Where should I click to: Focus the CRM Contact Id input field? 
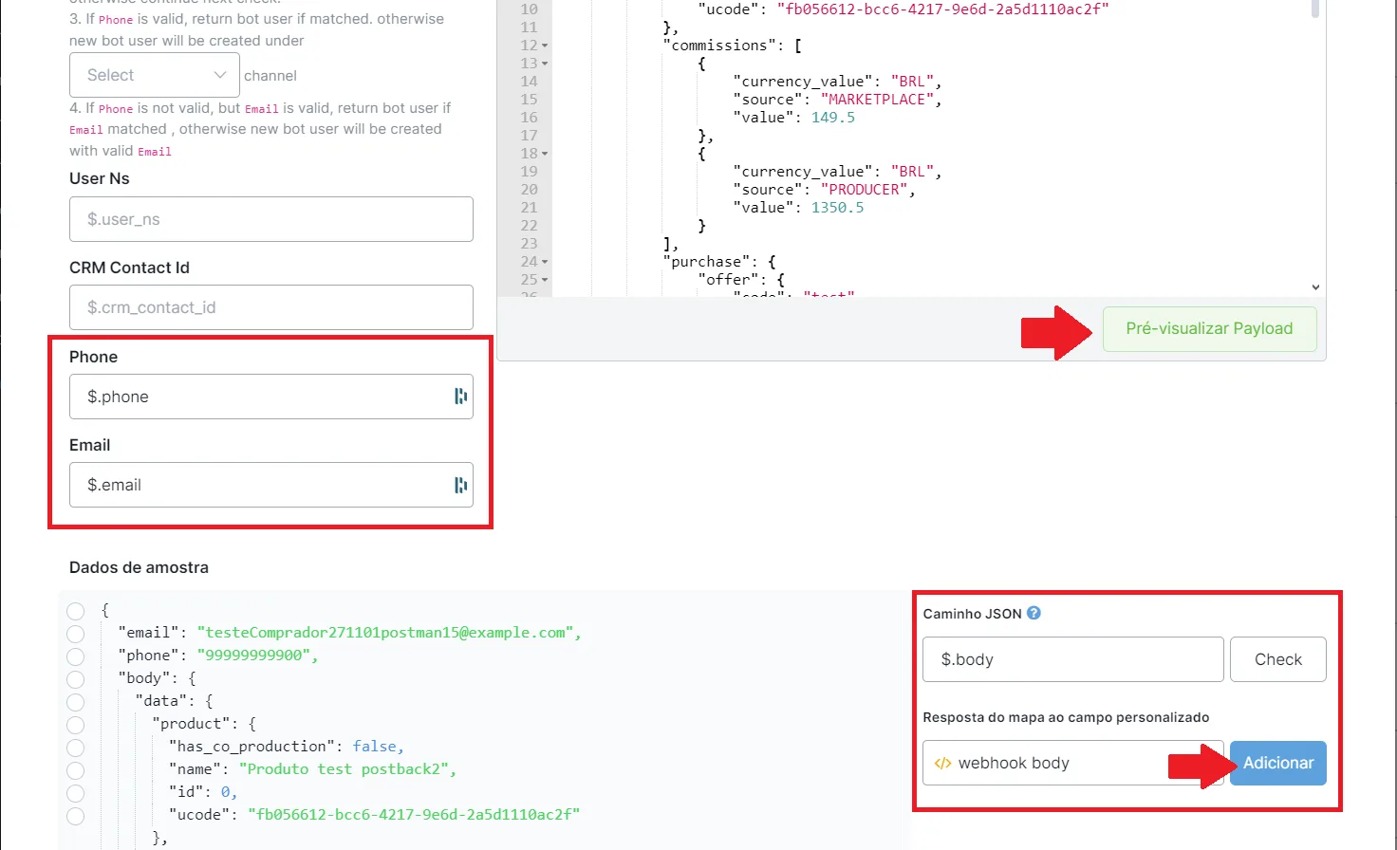tap(271, 307)
